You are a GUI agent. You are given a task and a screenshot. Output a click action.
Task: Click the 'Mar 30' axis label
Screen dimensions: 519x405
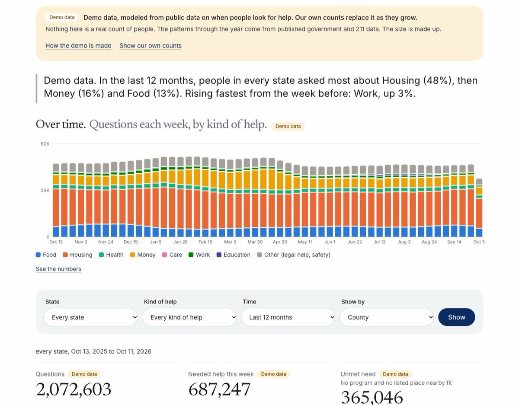(x=255, y=242)
